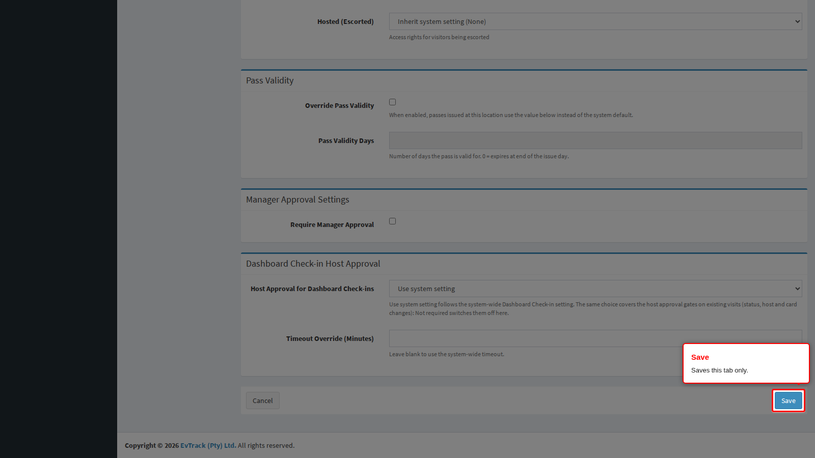Click the 'Override Pass Validity' label
This screenshot has width=815, height=458.
340,105
